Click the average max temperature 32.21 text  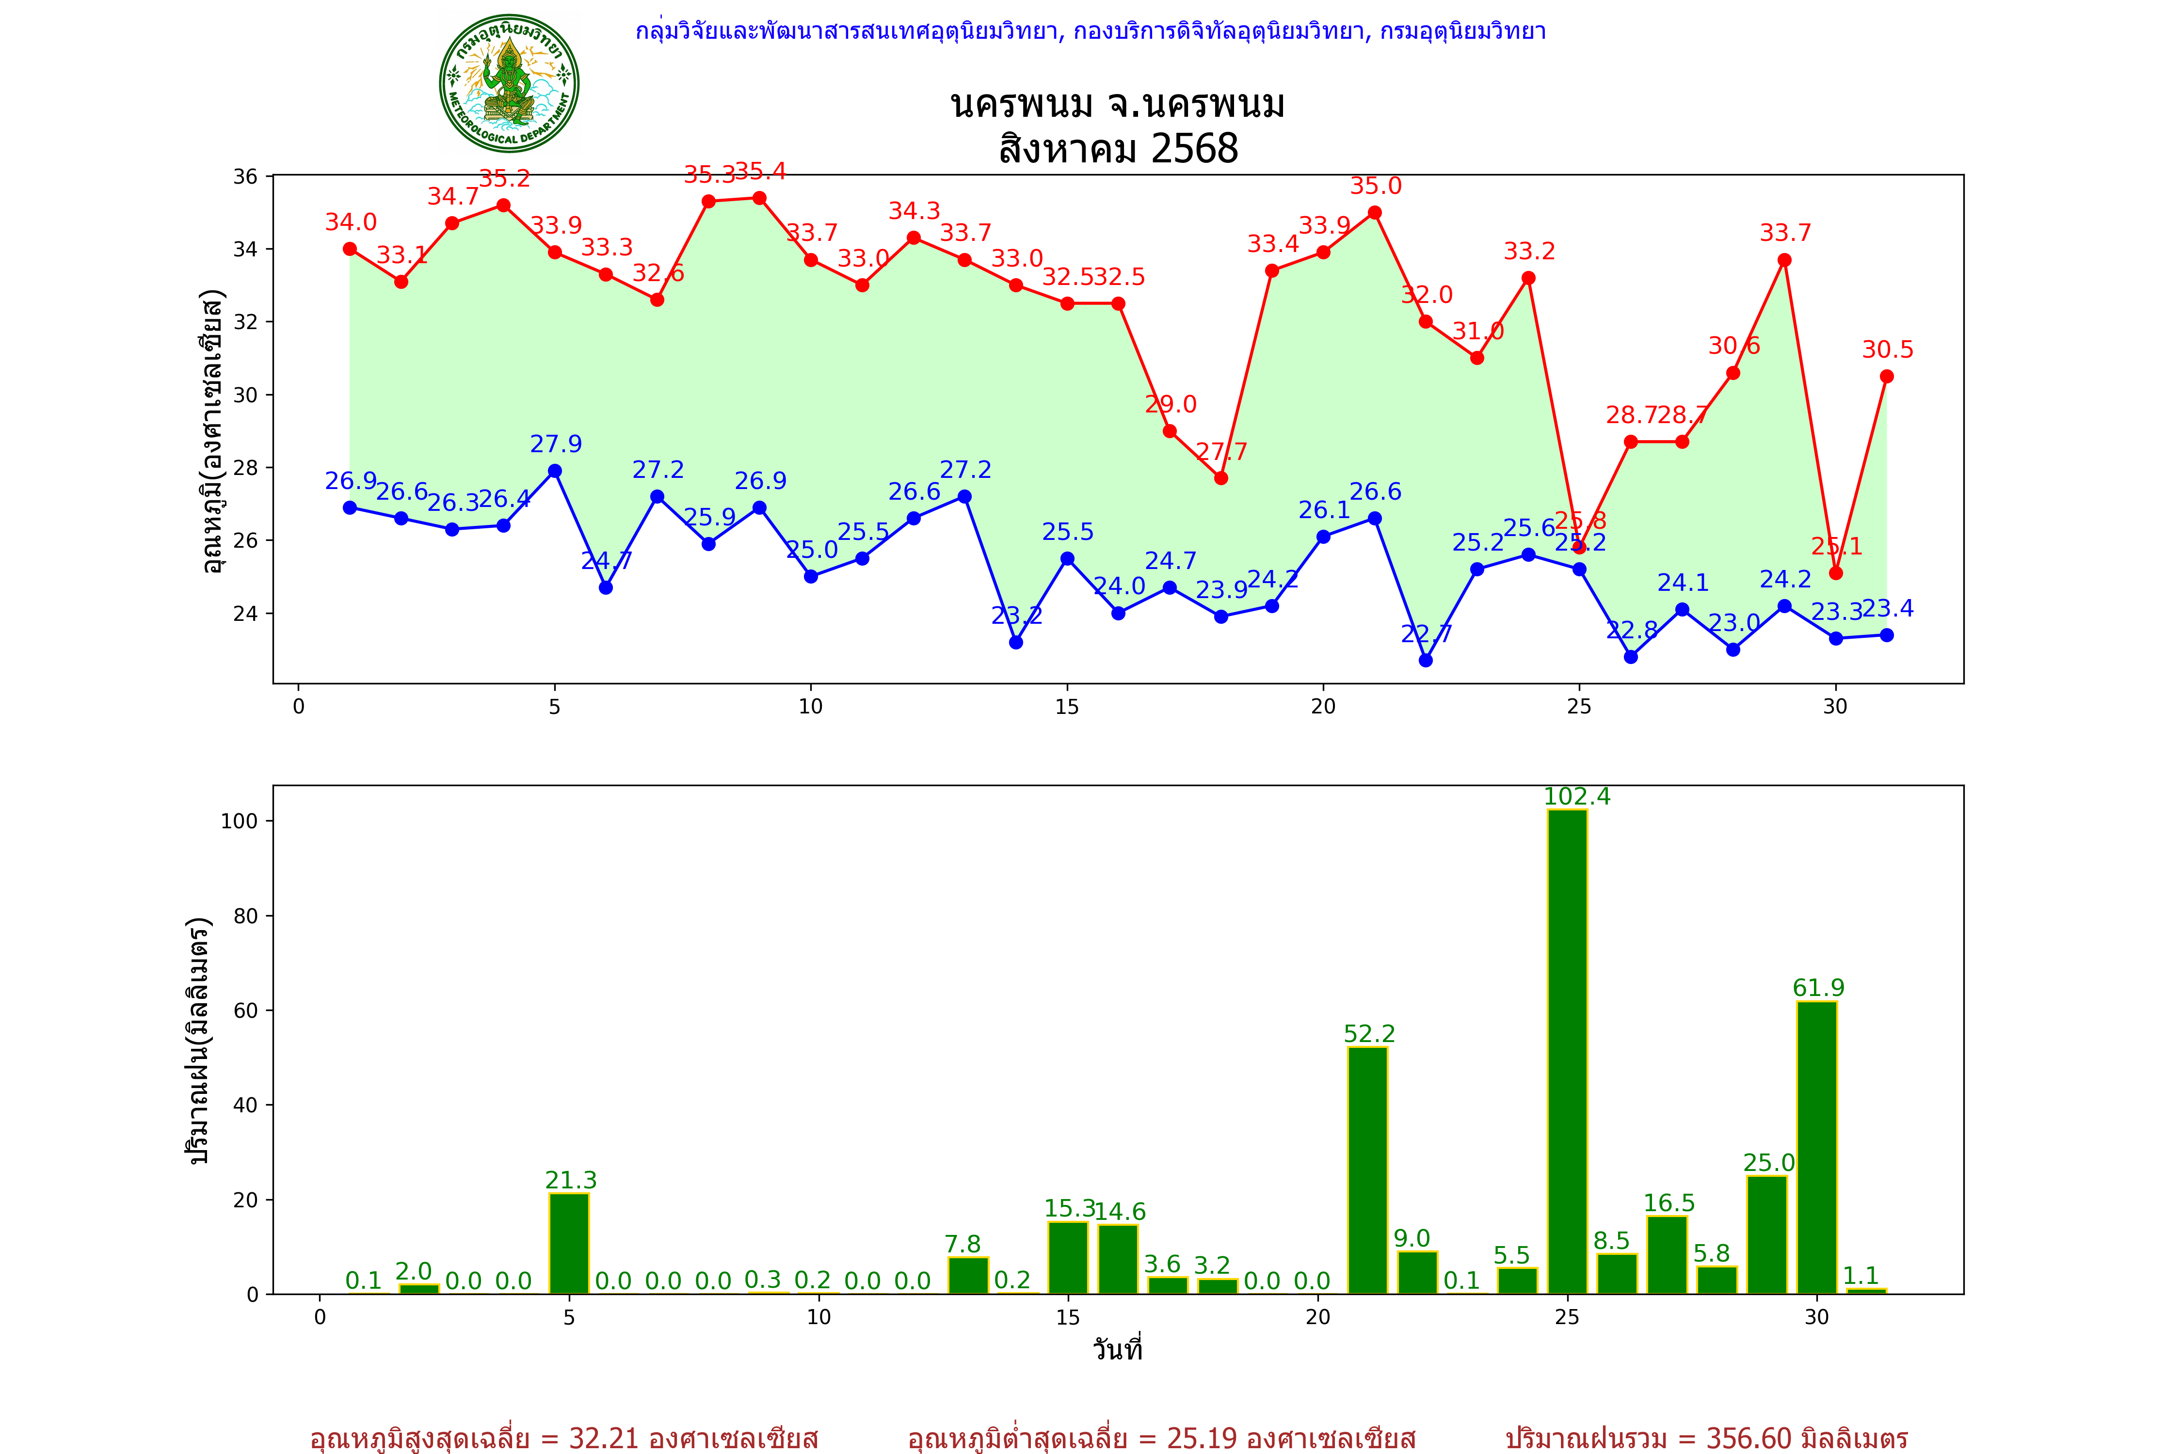tap(564, 1438)
